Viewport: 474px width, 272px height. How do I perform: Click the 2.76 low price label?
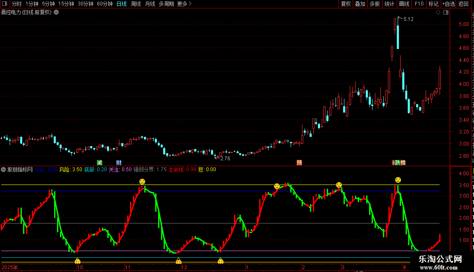(225, 159)
